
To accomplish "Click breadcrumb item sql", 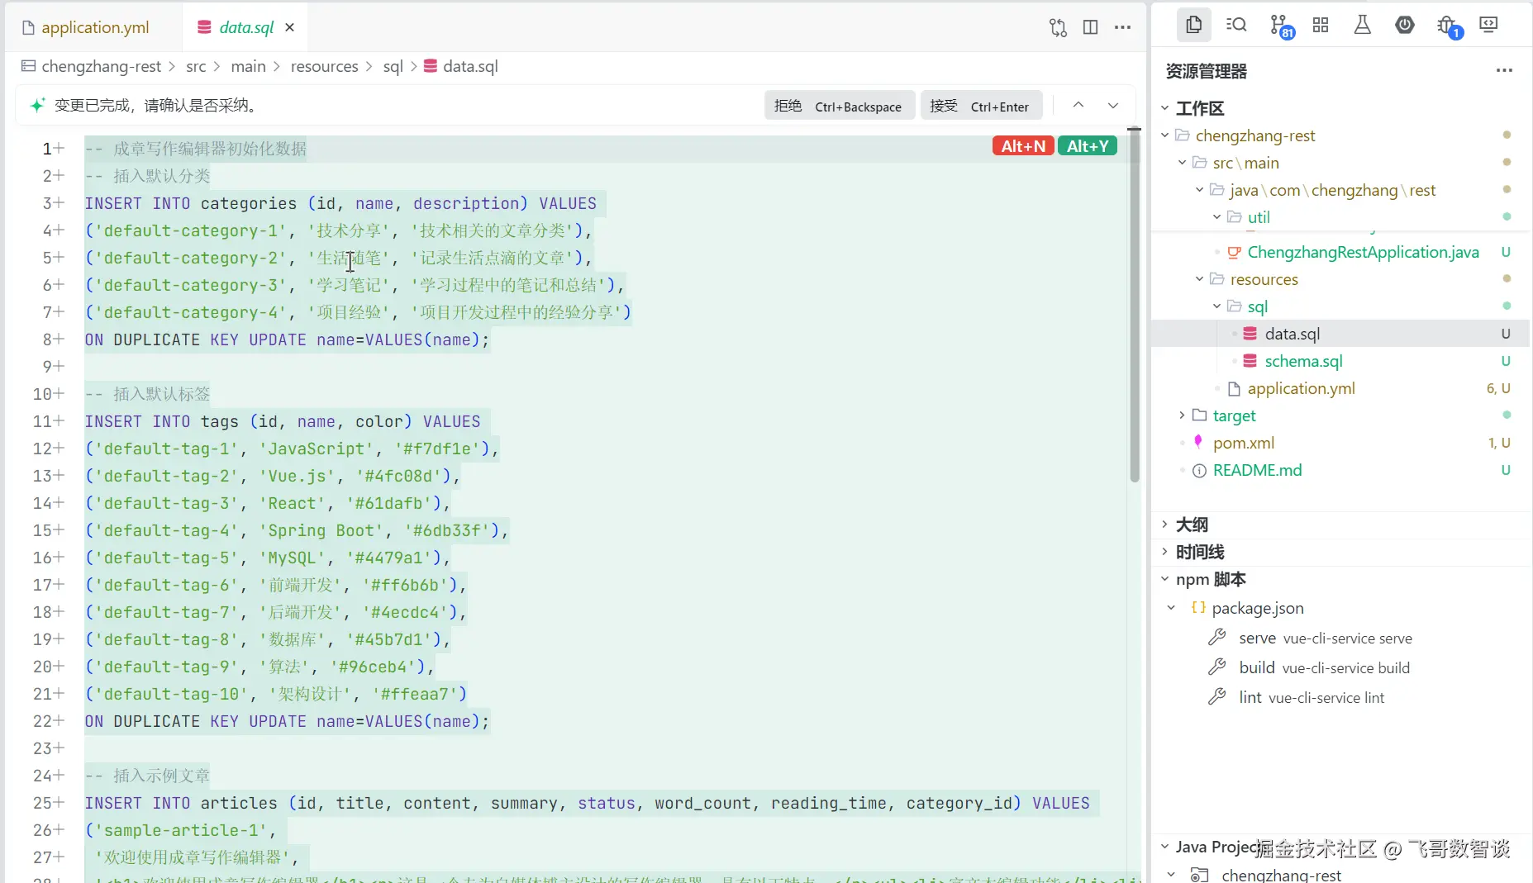I will [x=393, y=66].
